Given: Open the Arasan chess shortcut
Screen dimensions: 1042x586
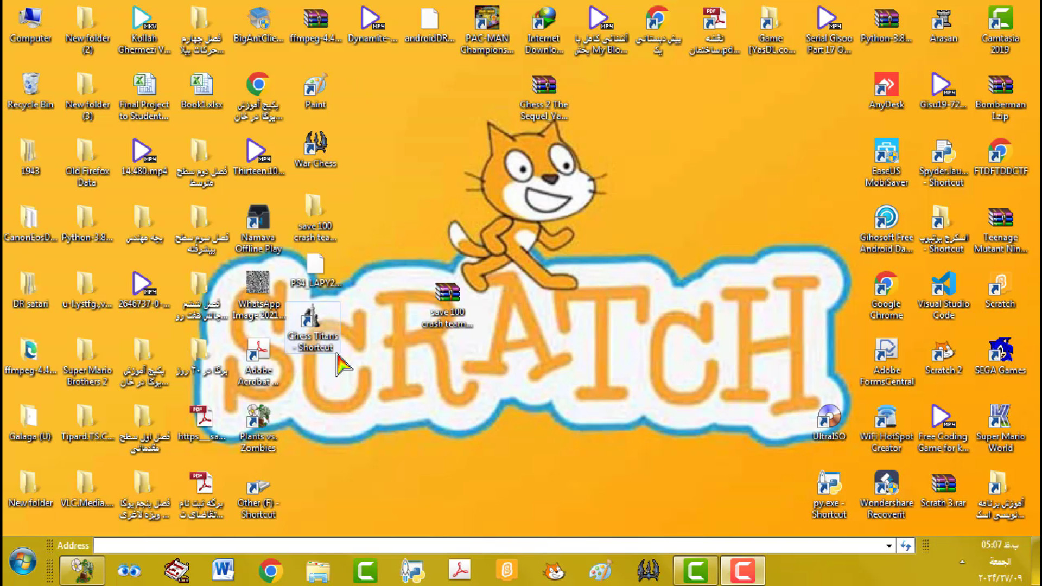Looking at the screenshot, I should pyautogui.click(x=943, y=26).
